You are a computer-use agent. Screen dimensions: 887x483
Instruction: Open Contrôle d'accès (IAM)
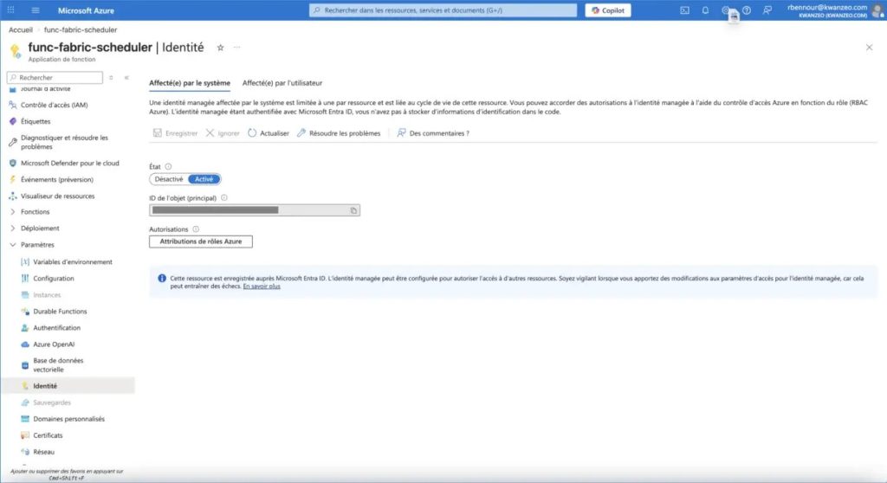[x=55, y=105]
